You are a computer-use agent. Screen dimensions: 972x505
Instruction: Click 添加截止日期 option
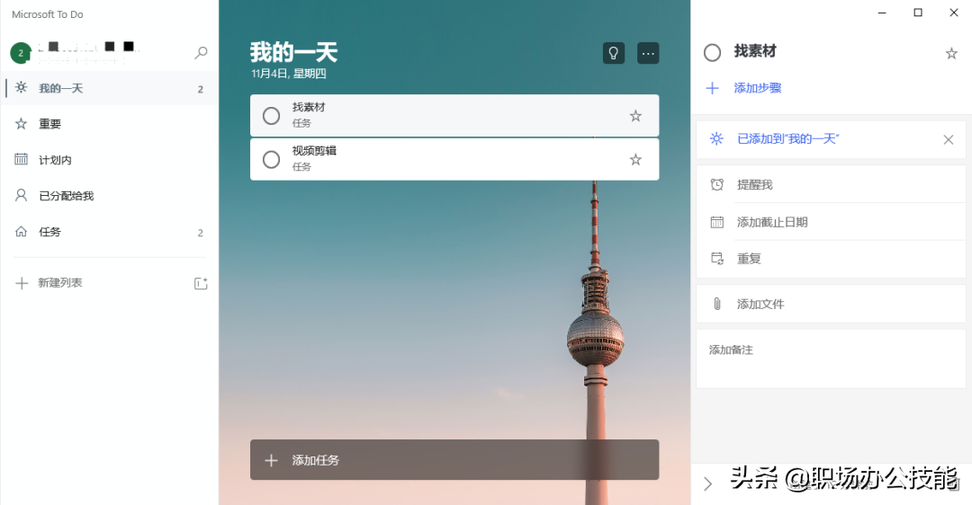point(831,222)
